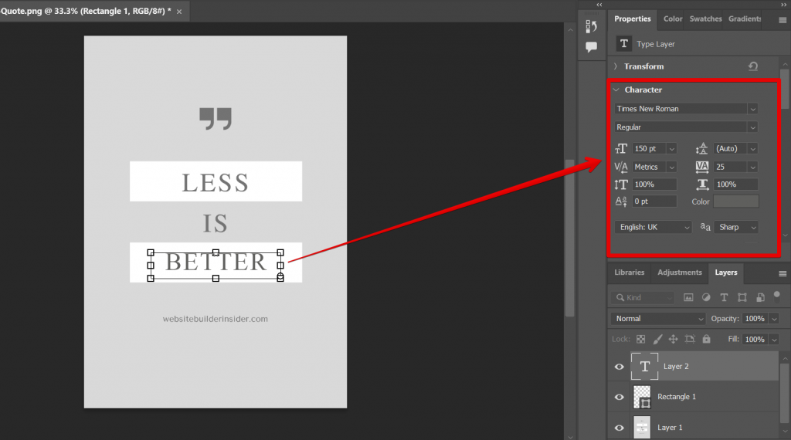
Task: Prevent auto-nesting artboard lock icon
Action: (690, 339)
